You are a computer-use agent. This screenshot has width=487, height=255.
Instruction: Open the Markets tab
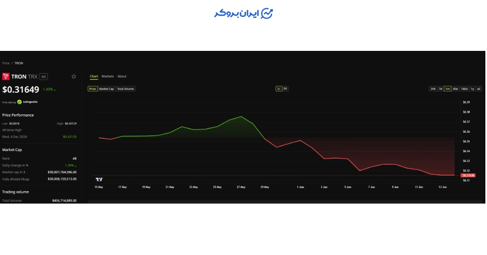coord(108,76)
